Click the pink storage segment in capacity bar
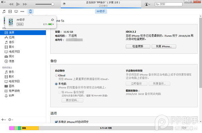 point(12,128)
